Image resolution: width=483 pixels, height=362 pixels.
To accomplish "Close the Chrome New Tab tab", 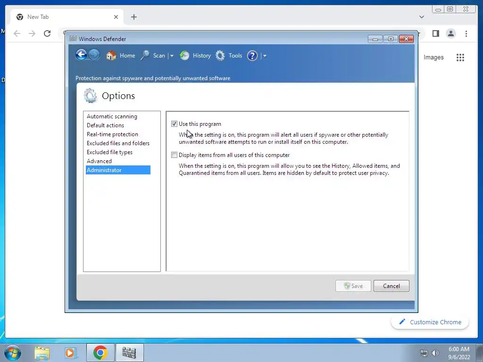I will tap(116, 17).
